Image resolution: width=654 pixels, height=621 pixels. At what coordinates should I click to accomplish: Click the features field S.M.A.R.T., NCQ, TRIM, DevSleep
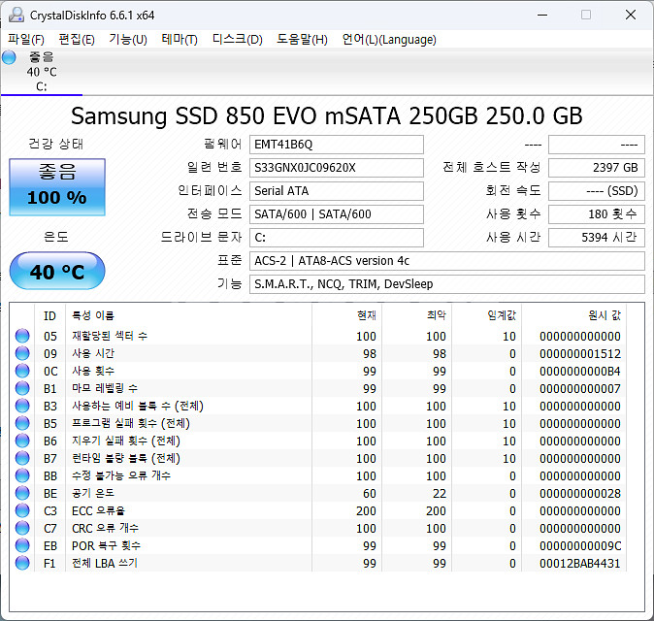(447, 284)
